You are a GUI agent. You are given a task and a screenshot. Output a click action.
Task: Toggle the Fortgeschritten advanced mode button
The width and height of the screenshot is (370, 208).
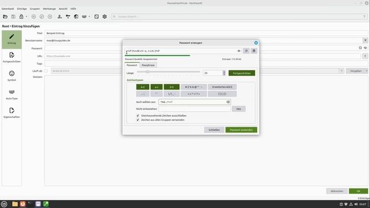242,73
